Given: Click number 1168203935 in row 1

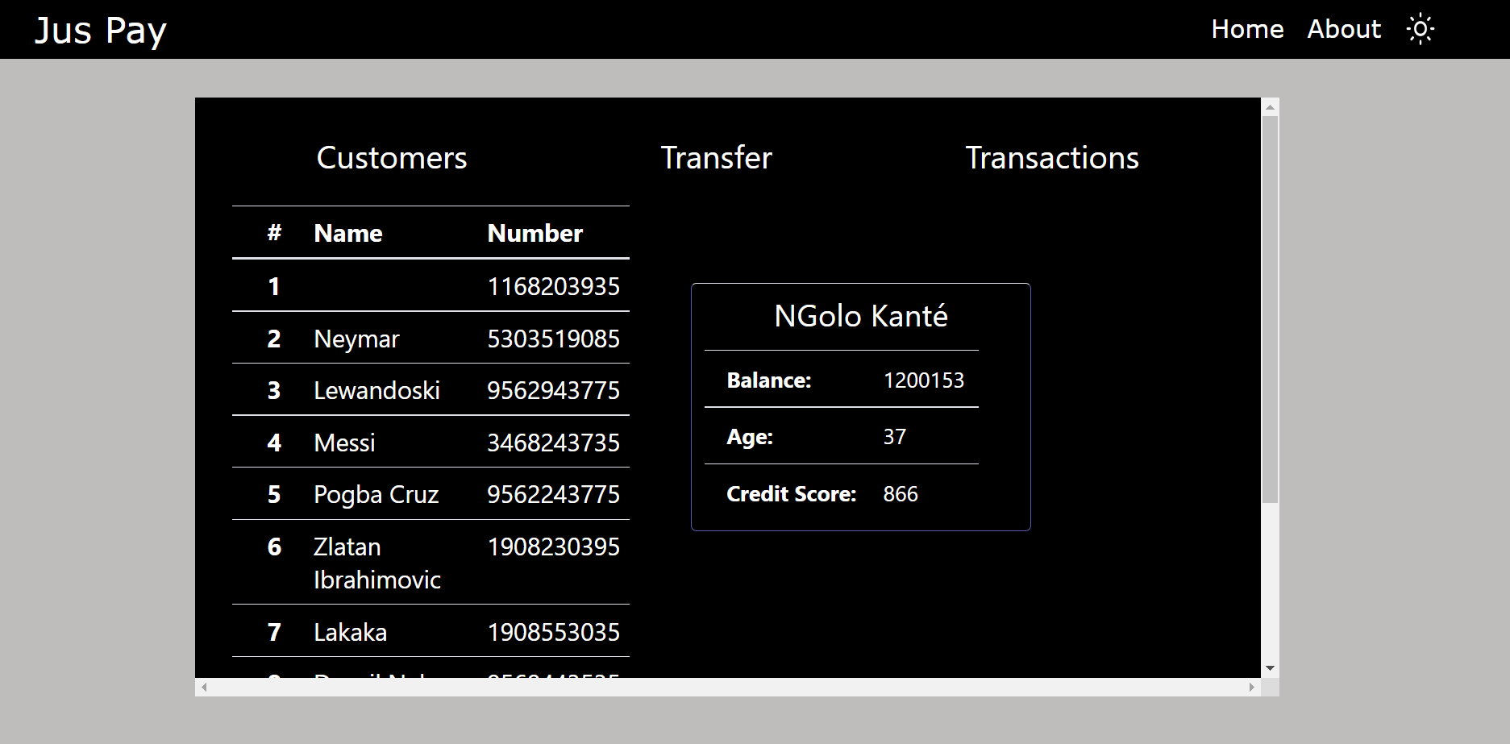Looking at the screenshot, I should coord(554,286).
